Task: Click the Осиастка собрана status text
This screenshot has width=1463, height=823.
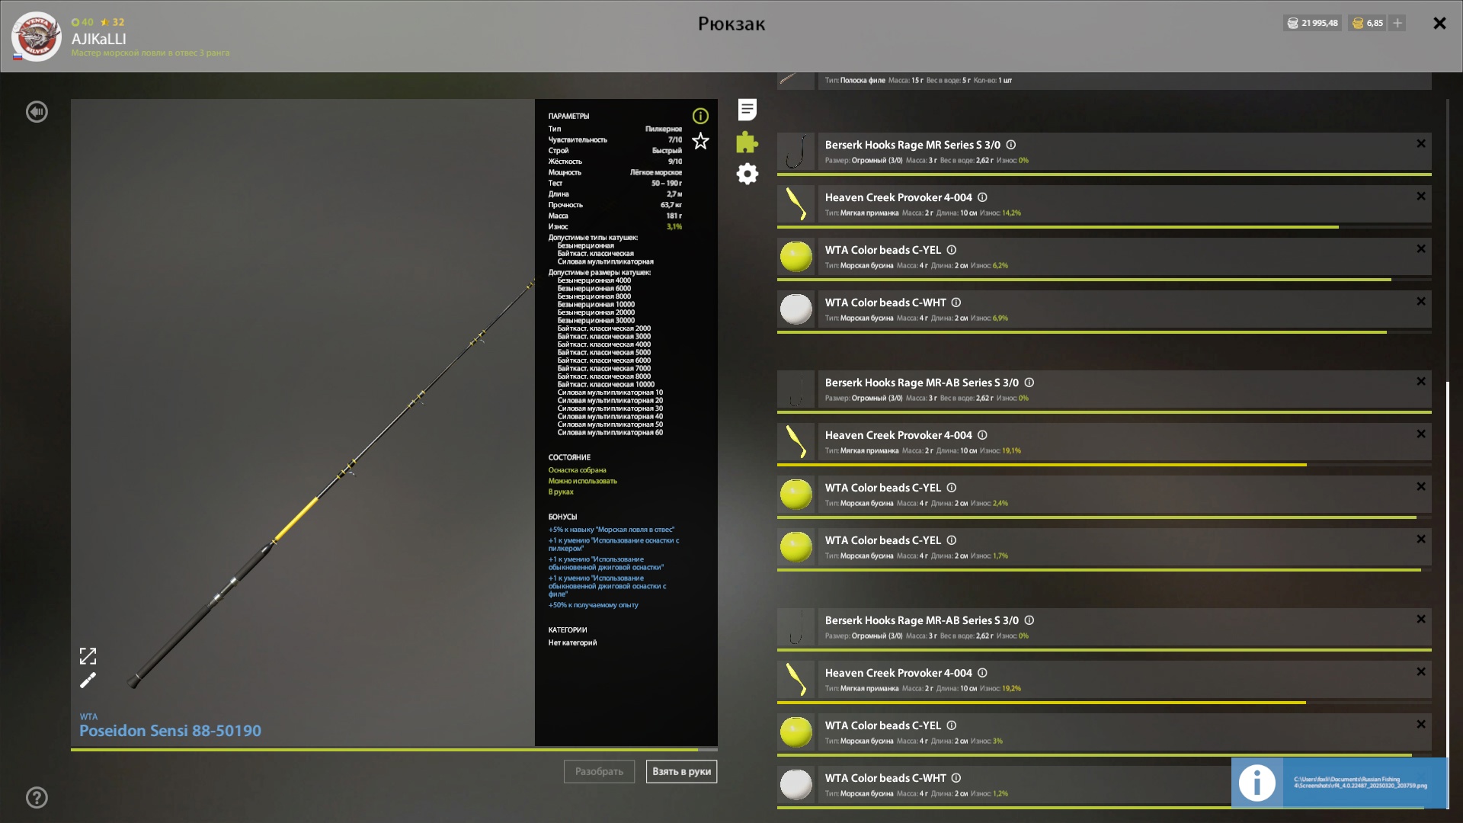Action: tap(577, 470)
